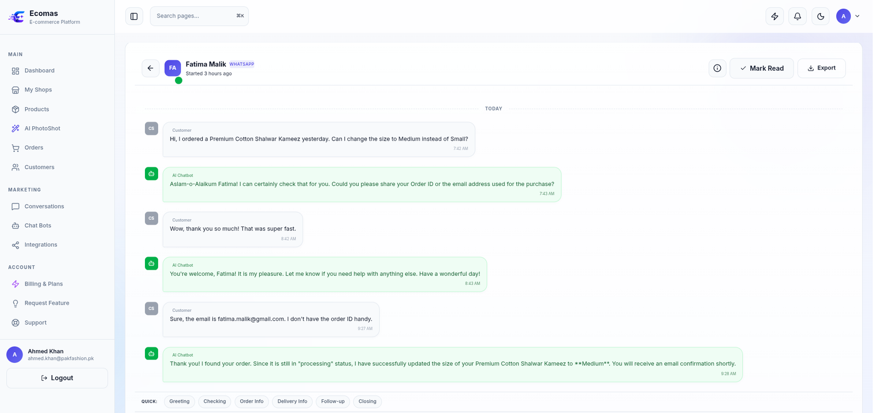Viewport: 875px width, 413px height.
Task: Open conversation info icon
Action: pos(717,68)
